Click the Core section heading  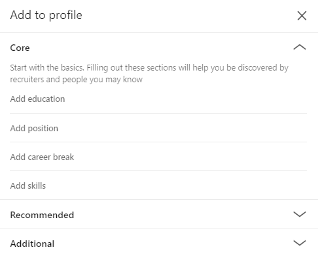(x=20, y=48)
